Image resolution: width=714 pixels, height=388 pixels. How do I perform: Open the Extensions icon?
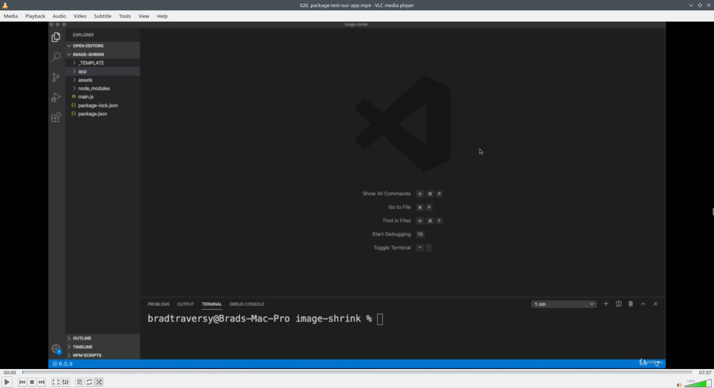coord(56,118)
